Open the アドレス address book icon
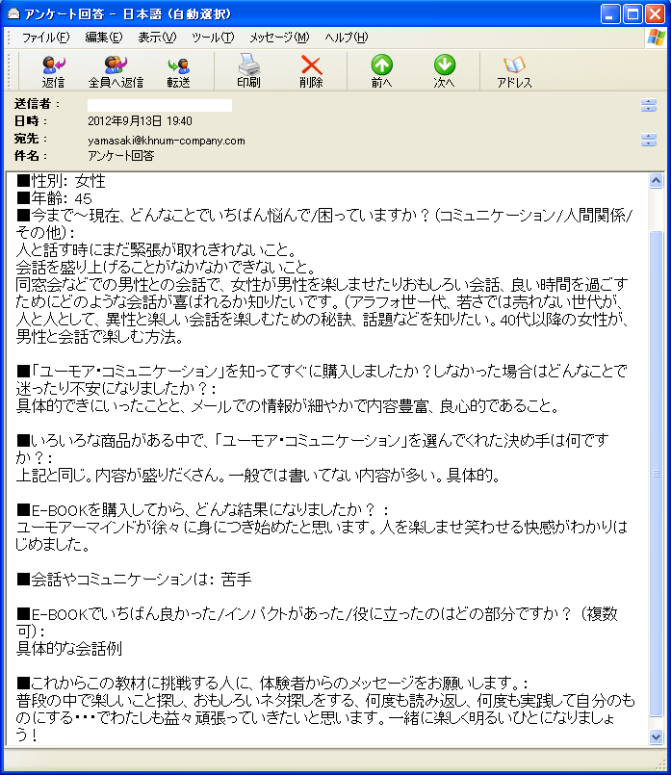 (514, 71)
